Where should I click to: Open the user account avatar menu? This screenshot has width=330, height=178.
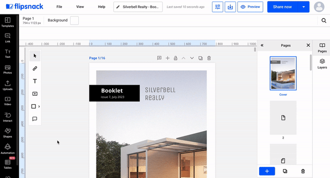click(319, 7)
